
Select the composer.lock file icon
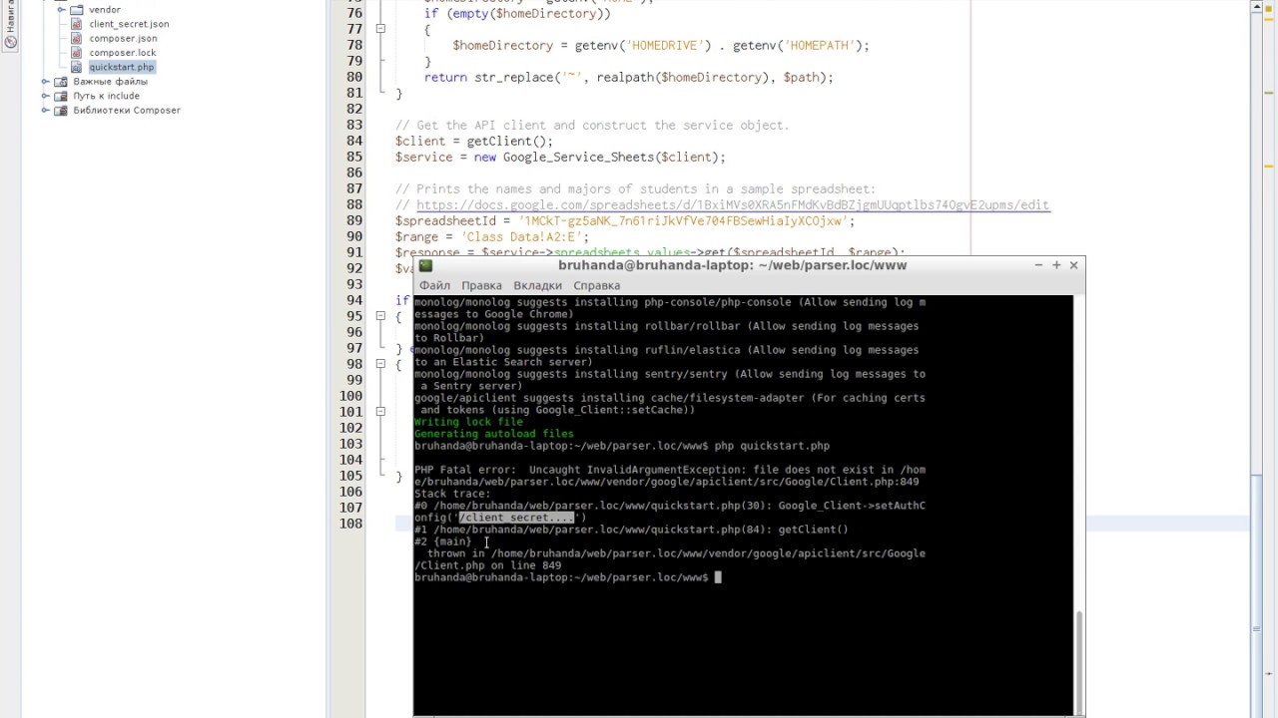pos(78,53)
